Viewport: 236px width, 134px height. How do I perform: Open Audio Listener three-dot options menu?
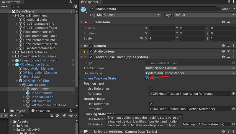click(x=233, y=51)
